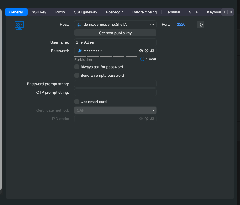
Task: Go to the SSH gateway tab
Action: point(86,12)
